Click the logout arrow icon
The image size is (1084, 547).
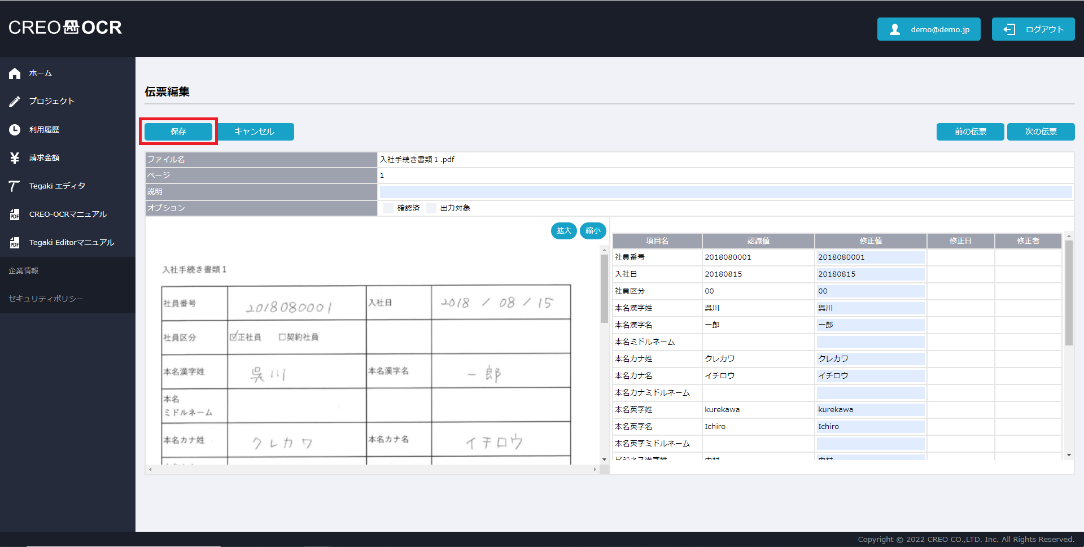tap(1009, 29)
